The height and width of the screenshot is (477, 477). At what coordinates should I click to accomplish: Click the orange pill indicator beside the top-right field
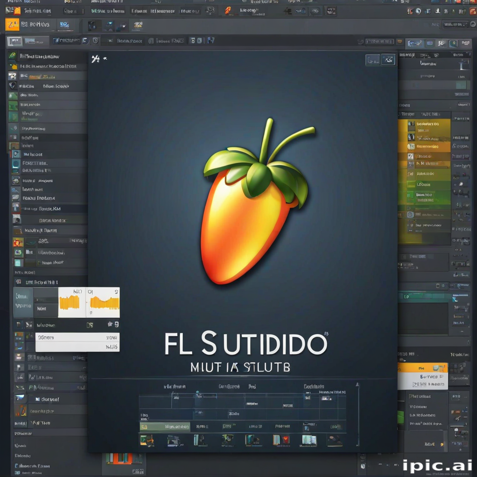(400, 41)
